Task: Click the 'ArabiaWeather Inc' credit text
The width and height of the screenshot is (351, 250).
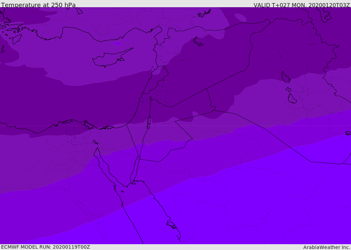Action: point(326,247)
